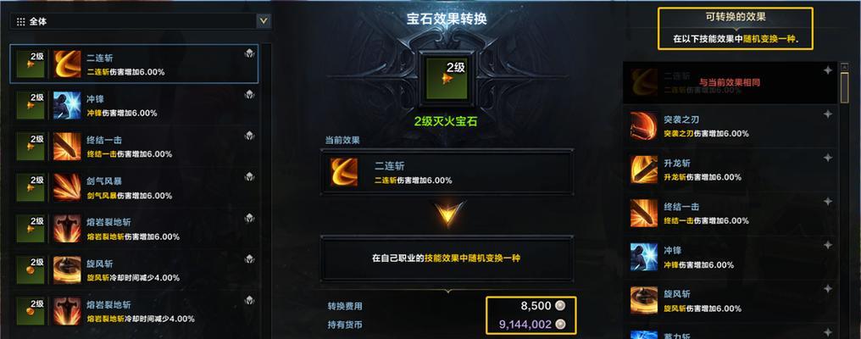Click the golden down arrow under current effect
Screen dimensions: 861x339
[x=447, y=214]
